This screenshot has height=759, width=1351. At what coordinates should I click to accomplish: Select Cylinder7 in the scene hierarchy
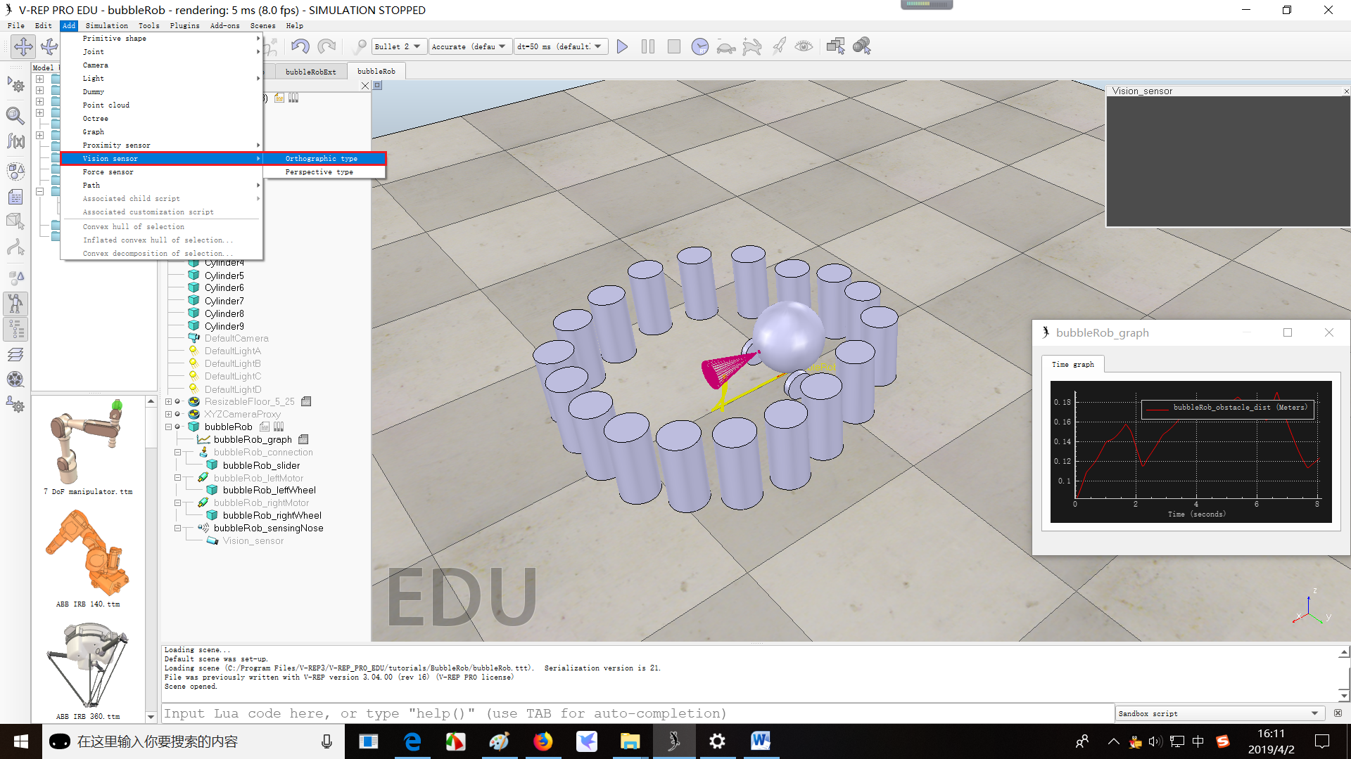[224, 300]
